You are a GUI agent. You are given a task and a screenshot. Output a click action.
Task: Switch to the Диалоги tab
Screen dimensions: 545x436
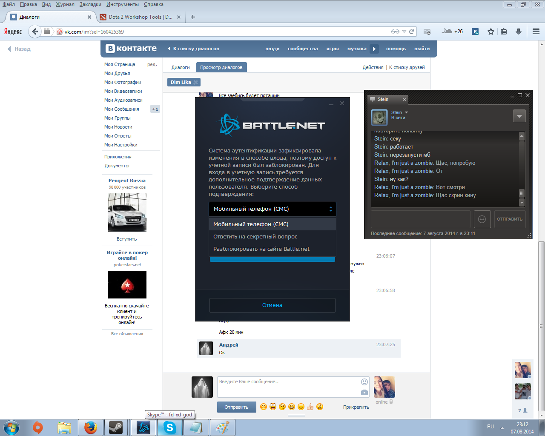181,67
